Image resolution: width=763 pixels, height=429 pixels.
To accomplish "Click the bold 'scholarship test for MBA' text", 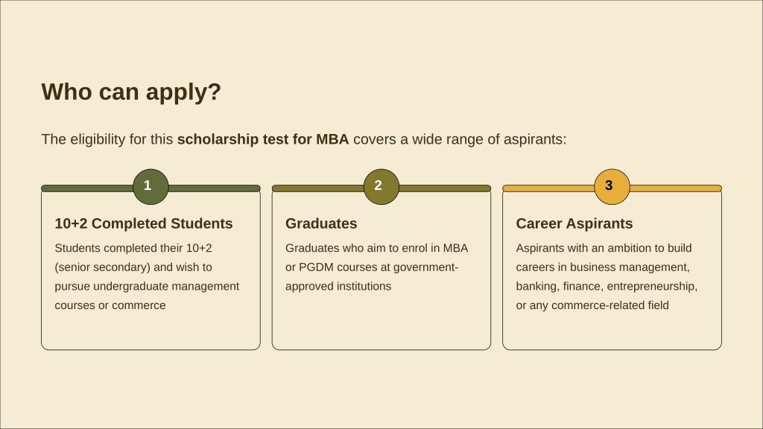I will click(x=263, y=139).
